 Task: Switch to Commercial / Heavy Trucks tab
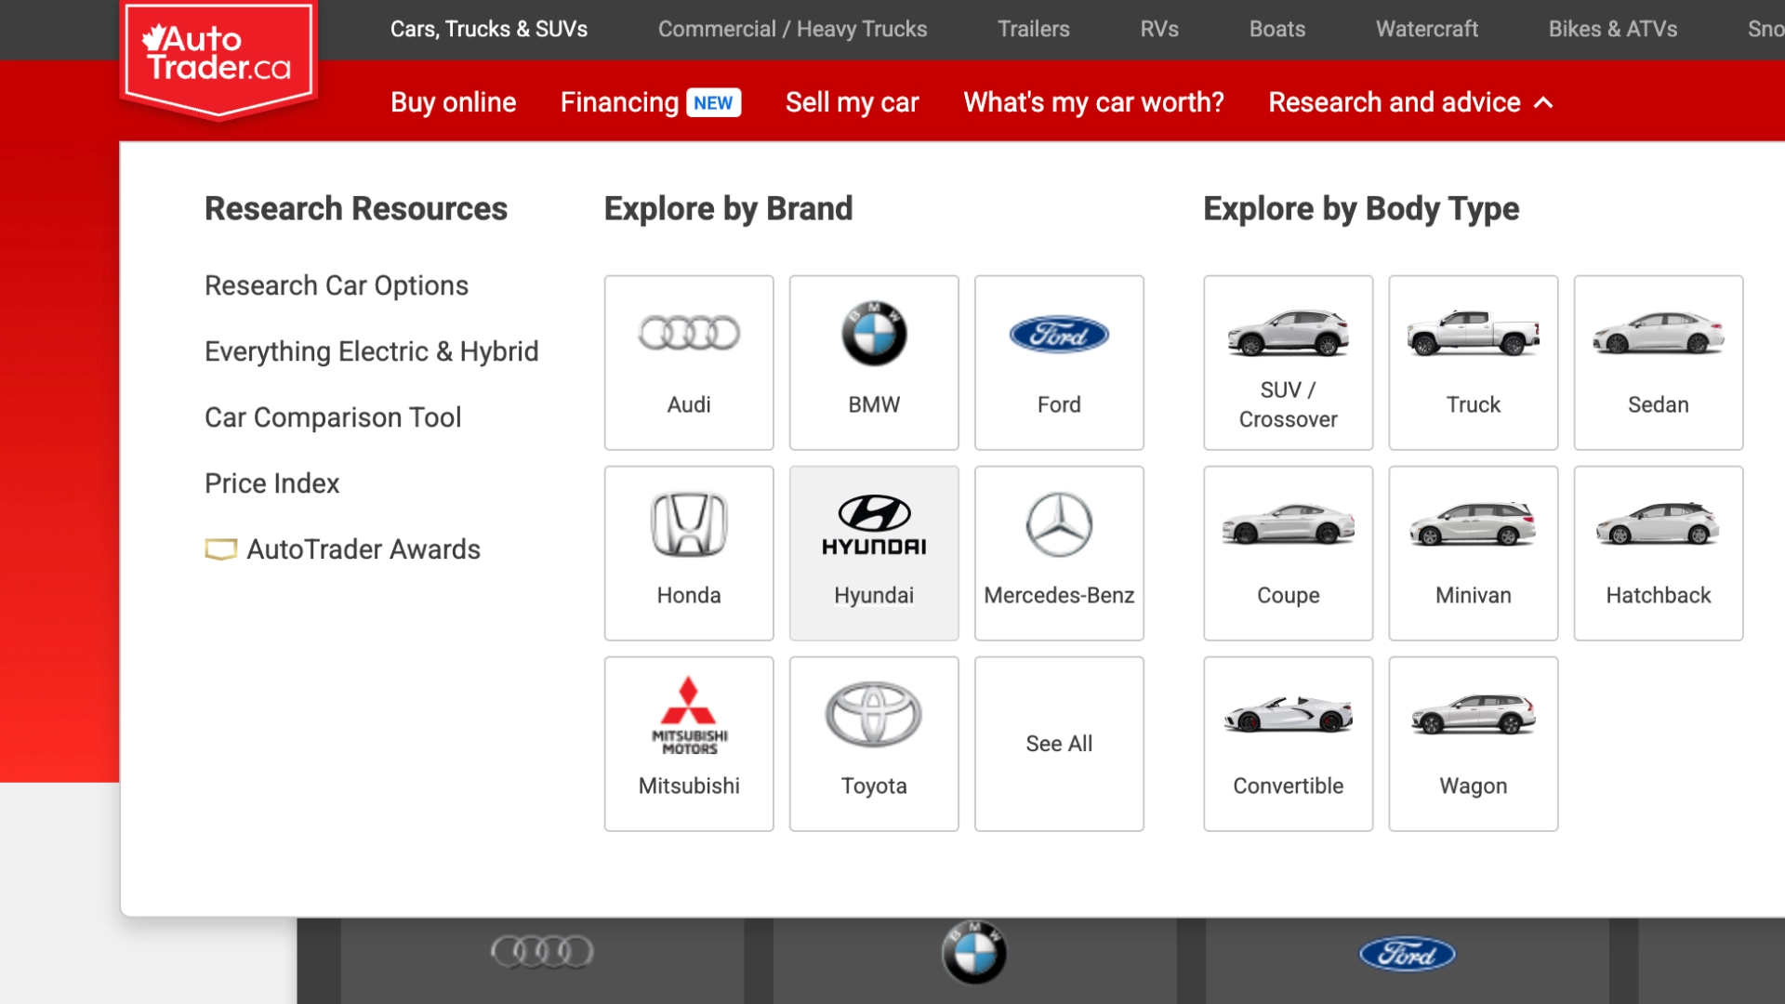click(x=792, y=29)
